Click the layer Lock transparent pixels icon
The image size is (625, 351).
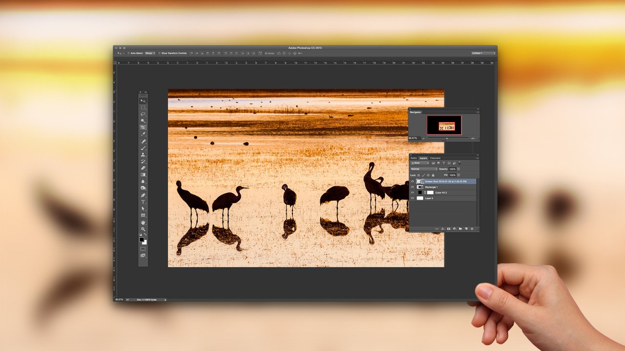pos(419,175)
